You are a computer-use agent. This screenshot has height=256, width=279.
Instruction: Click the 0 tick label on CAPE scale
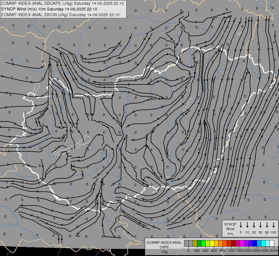tap(188, 251)
